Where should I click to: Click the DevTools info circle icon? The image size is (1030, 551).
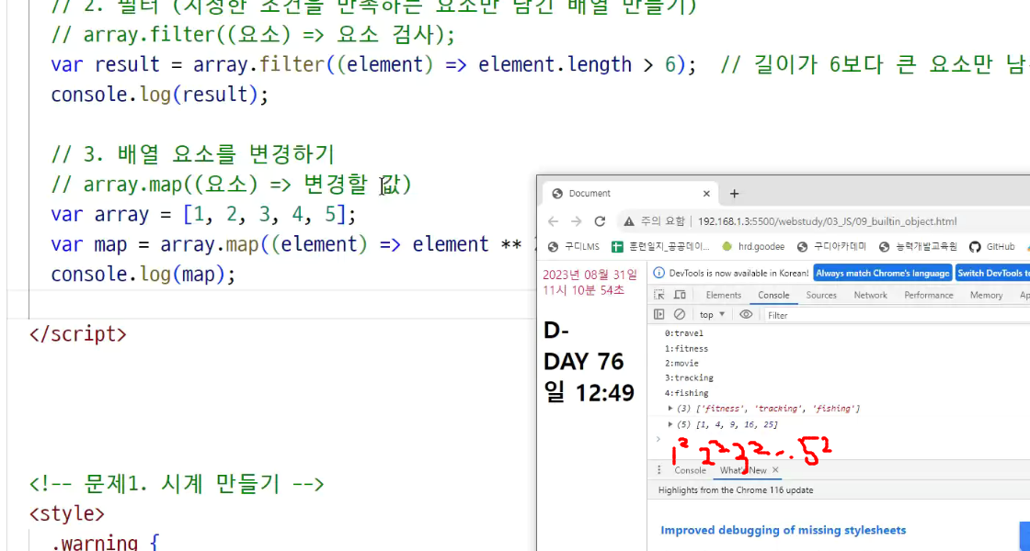pos(658,273)
